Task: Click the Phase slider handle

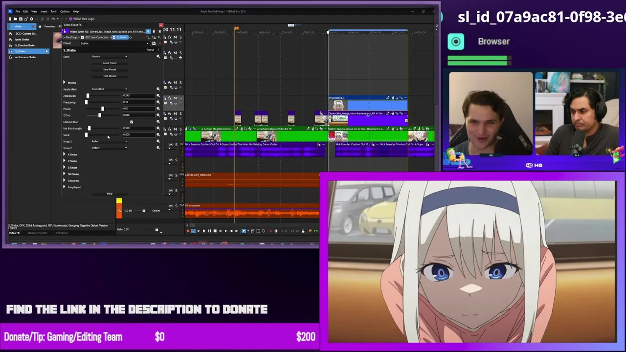Action: (102, 109)
